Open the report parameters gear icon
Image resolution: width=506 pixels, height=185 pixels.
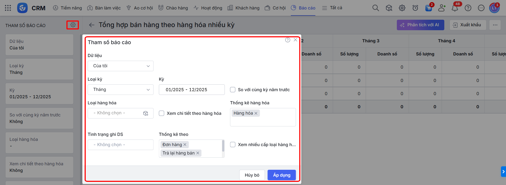(73, 25)
